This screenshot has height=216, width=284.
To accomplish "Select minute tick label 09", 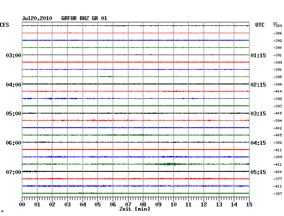I will click(158, 204).
